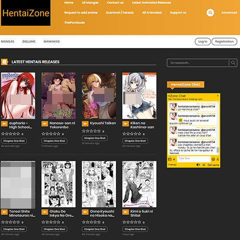Open Chapter One Shot for Nanase-san ni Yokorenbo
Image resolution: width=240 pixels, height=240 pixels.
[x=54, y=141]
